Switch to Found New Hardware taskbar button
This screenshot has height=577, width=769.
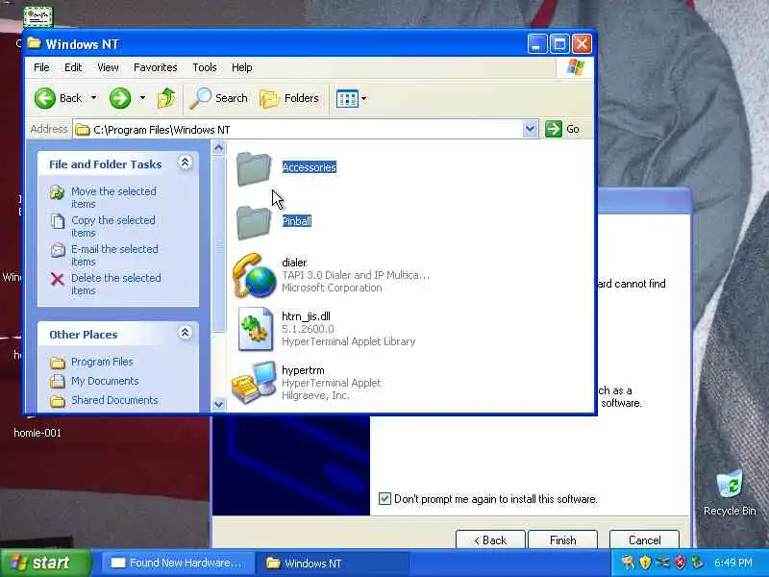(x=178, y=563)
